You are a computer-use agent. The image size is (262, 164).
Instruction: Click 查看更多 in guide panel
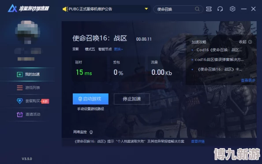pyautogui.click(x=248, y=80)
